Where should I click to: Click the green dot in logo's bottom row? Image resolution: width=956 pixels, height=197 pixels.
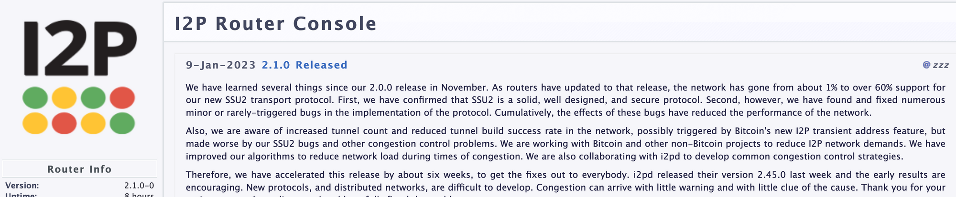point(122,123)
